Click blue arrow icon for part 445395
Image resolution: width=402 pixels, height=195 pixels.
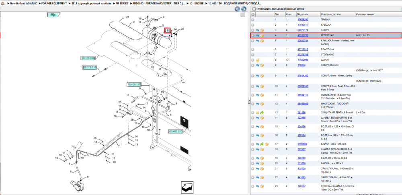coord(257,177)
